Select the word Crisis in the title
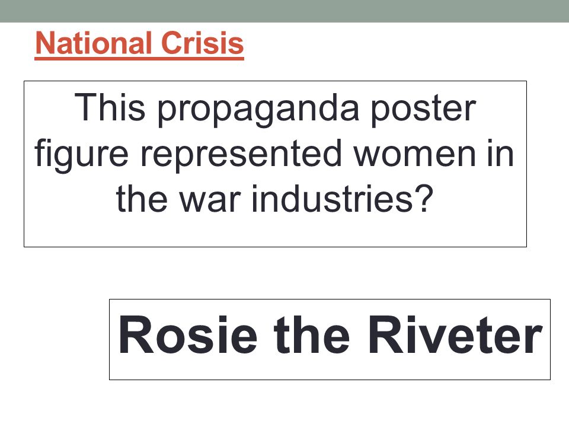This screenshot has height=427, width=569. coord(203,43)
